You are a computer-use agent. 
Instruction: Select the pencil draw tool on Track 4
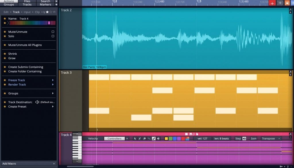(x=140, y=138)
